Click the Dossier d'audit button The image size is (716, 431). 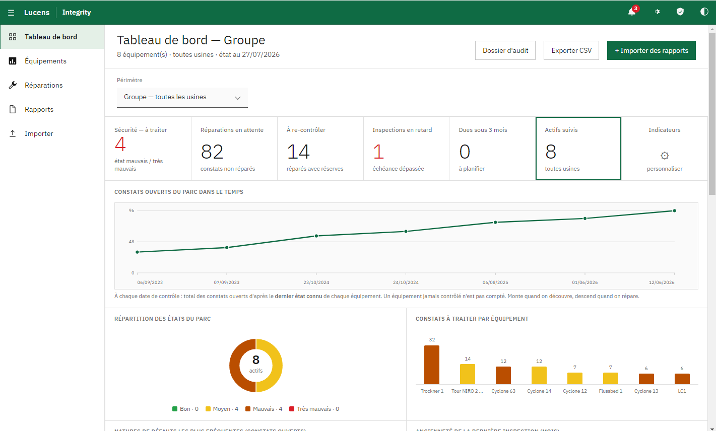(x=505, y=50)
